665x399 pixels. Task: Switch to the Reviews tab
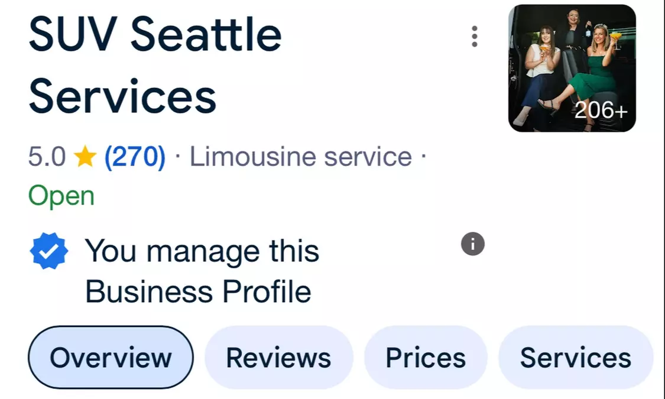[278, 358]
